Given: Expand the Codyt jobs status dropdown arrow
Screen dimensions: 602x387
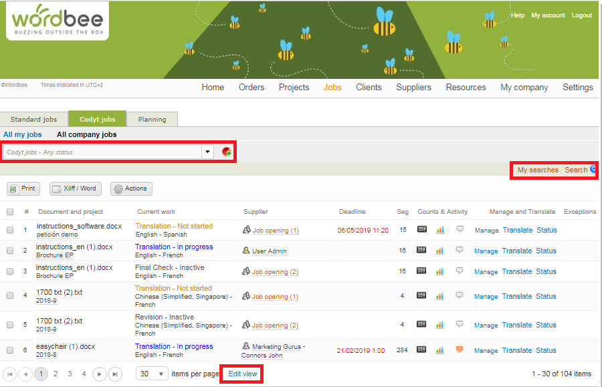Looking at the screenshot, I should (207, 152).
